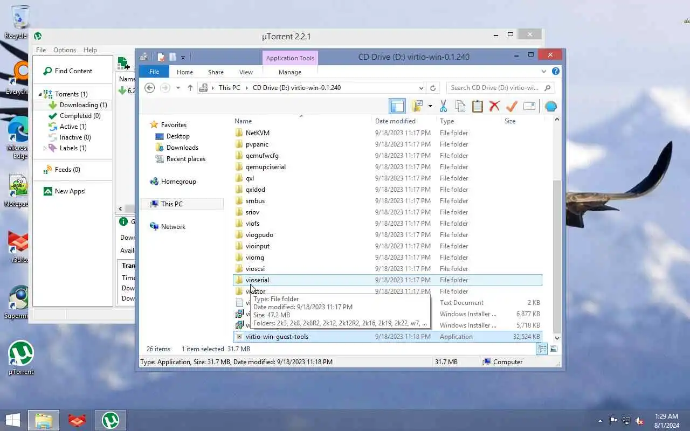The image size is (690, 431).
Task: Click the Refresh icon beside address bar
Action: [432, 88]
